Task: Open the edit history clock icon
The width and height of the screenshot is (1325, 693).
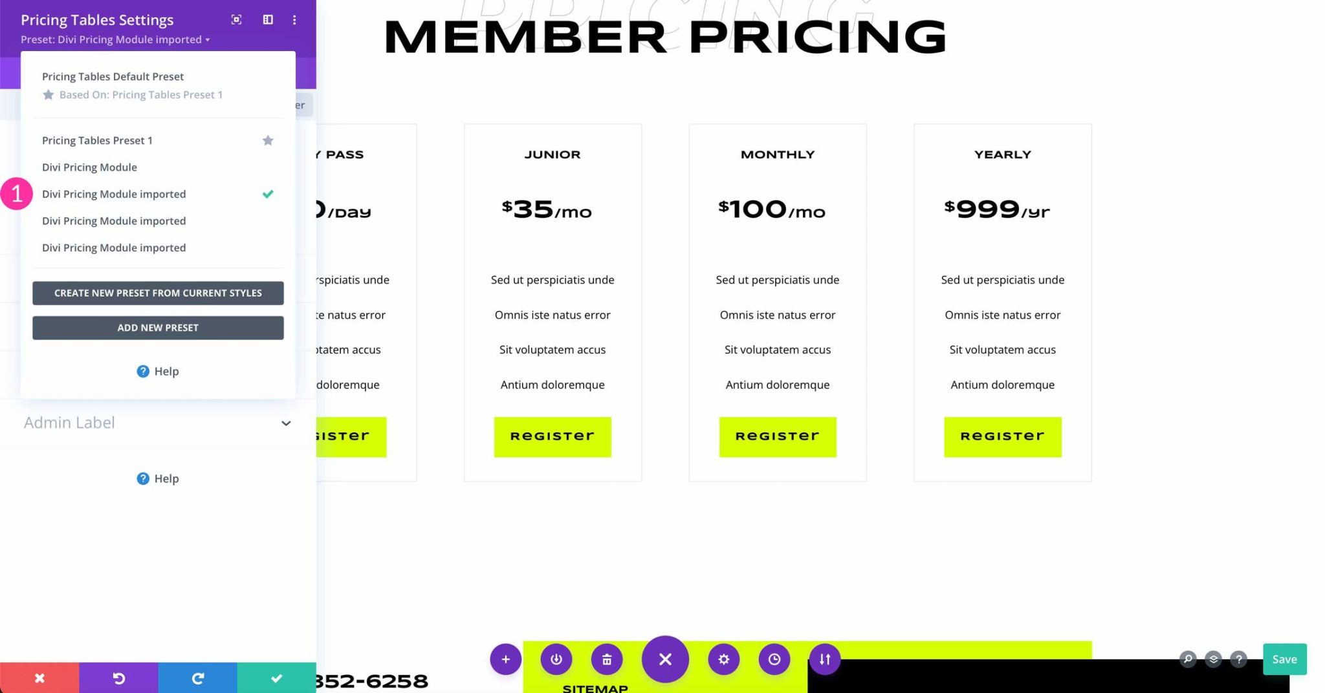Action: pyautogui.click(x=774, y=659)
